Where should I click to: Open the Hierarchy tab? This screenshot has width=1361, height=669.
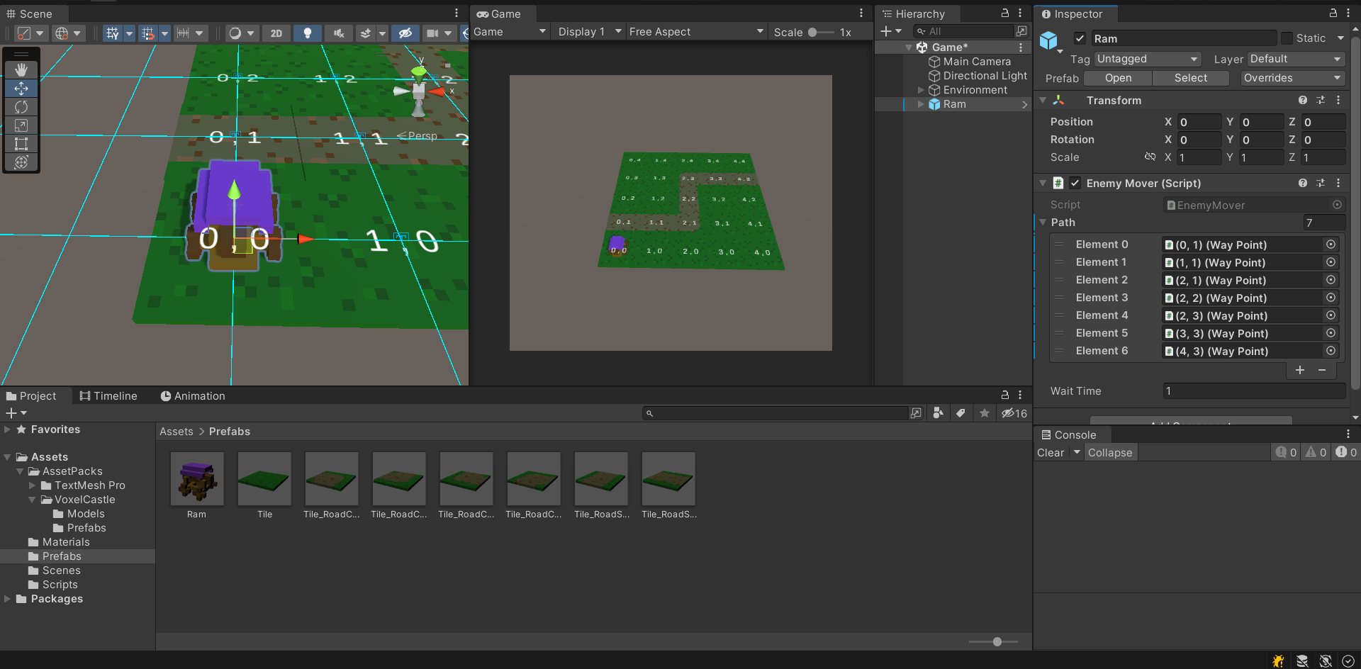click(x=914, y=13)
